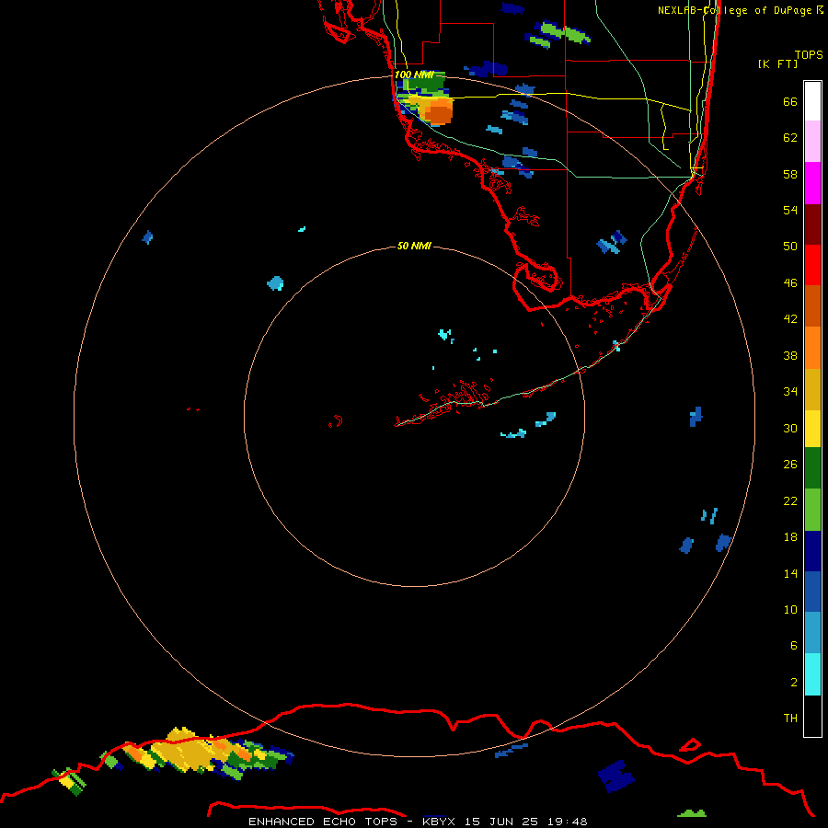The width and height of the screenshot is (828, 828).
Task: Click the legend value '46'
Action: 790,283
